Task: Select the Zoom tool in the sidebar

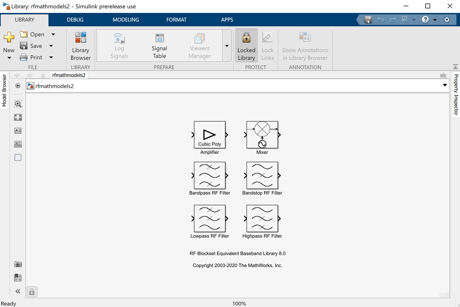Action: click(x=17, y=103)
